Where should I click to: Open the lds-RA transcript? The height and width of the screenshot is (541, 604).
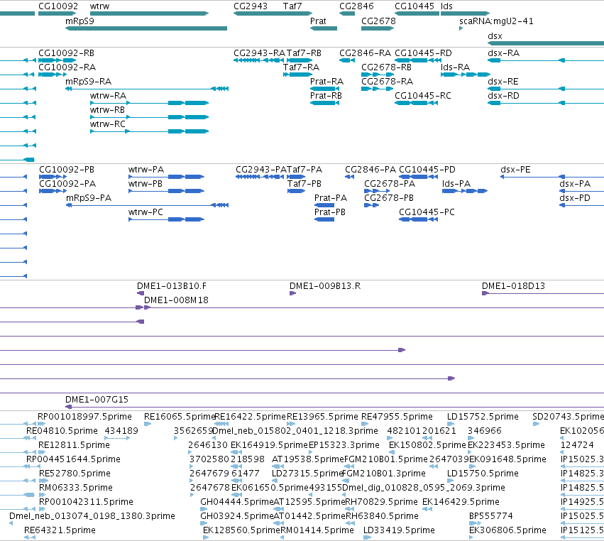click(x=466, y=75)
